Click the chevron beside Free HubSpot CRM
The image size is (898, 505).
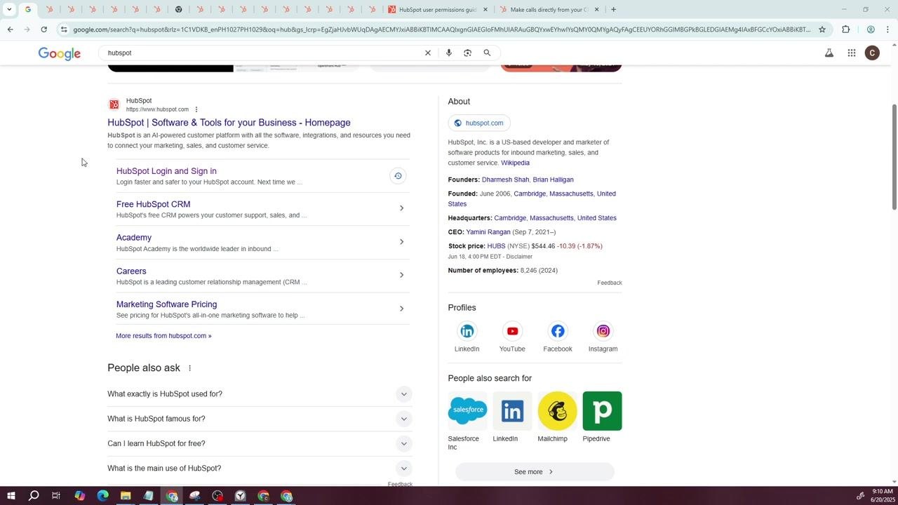(x=401, y=208)
